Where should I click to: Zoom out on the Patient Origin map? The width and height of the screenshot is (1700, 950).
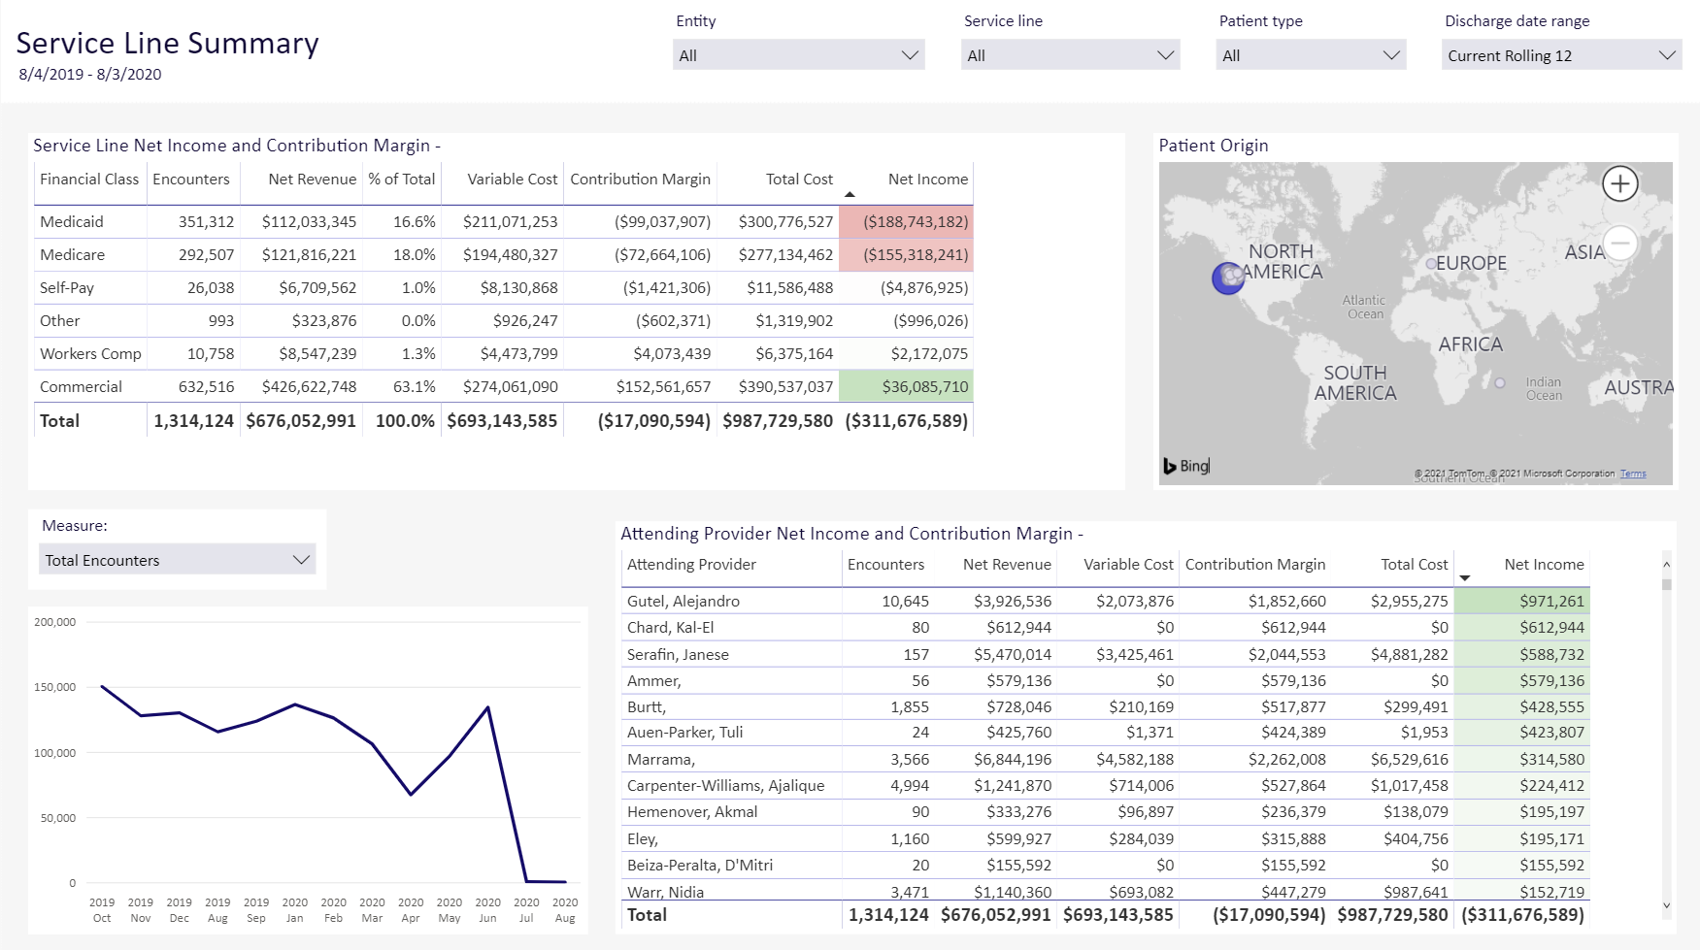(x=1619, y=243)
